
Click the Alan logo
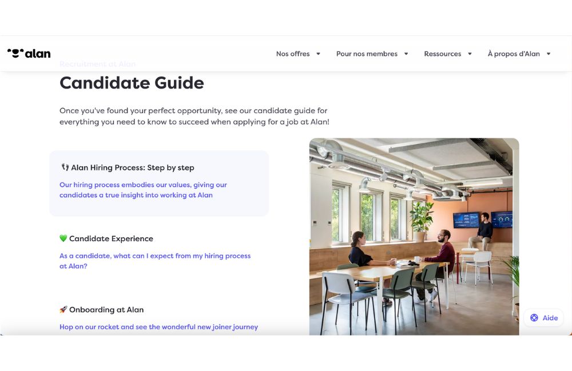point(29,54)
